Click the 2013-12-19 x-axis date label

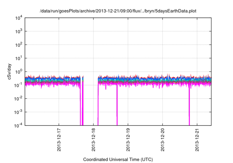[x=128, y=140]
